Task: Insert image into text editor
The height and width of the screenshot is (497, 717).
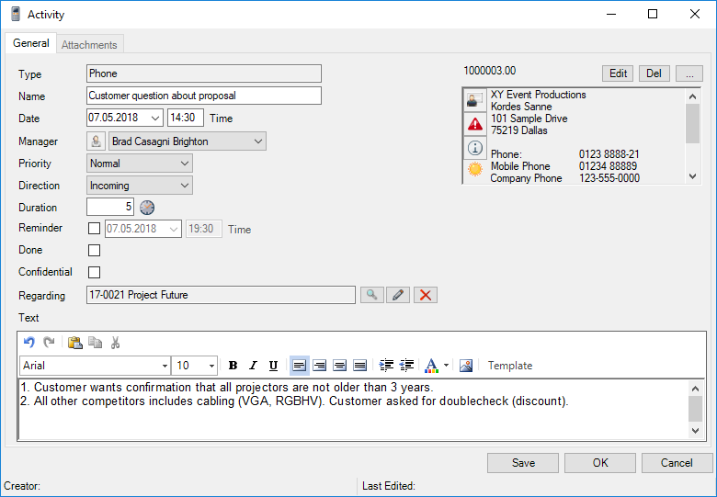Action: [x=466, y=366]
